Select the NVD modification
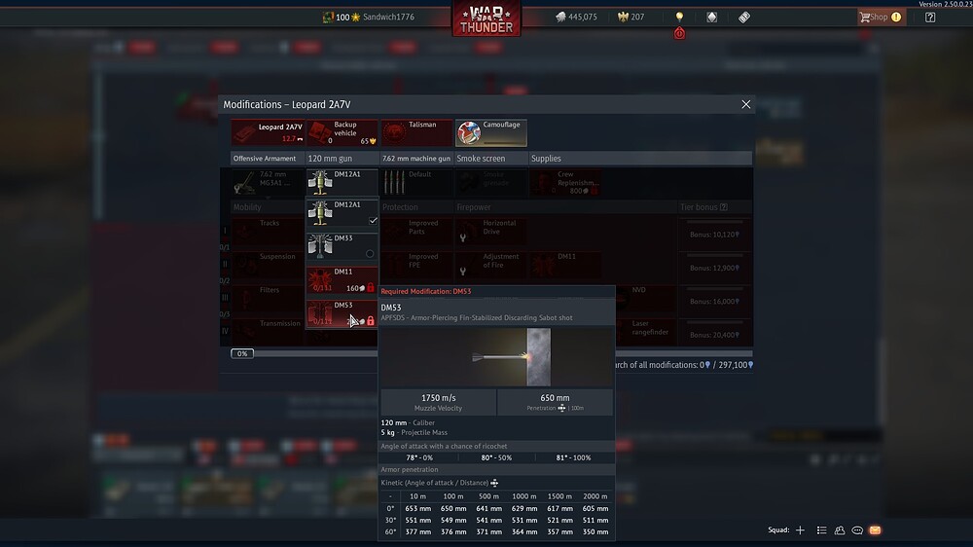973x547 pixels. [x=645, y=298]
